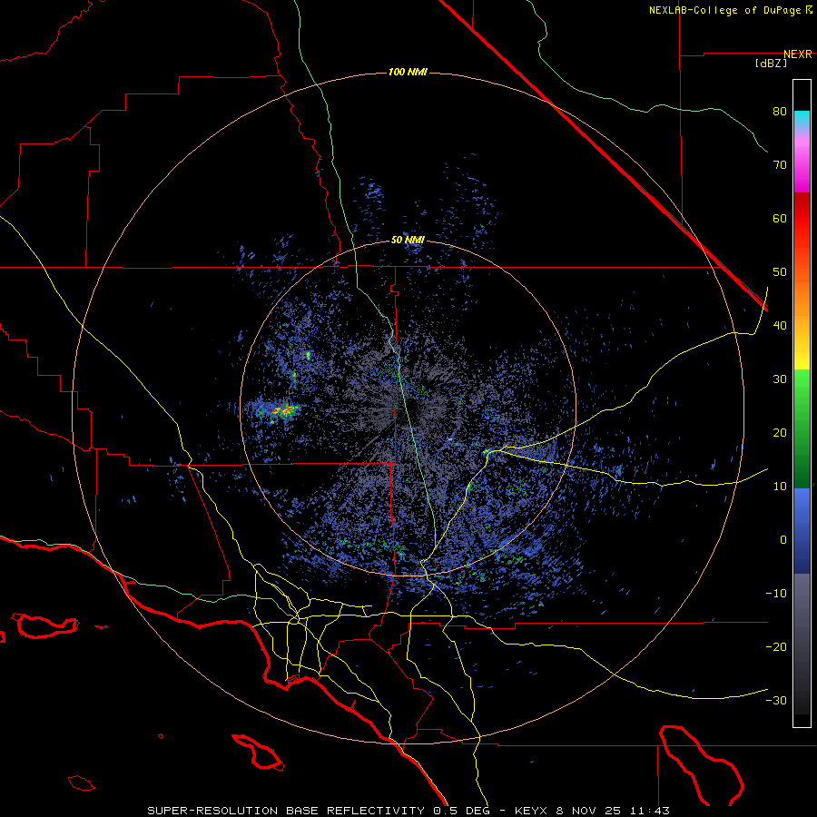This screenshot has height=817, width=817.
Task: Click the Super-Resolution Base Reflectivity caption
Action: pyautogui.click(x=408, y=811)
